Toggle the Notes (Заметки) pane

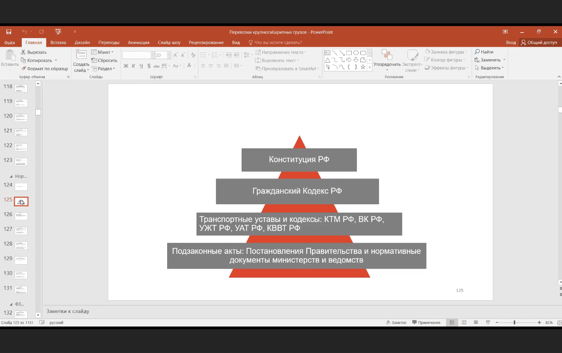coord(396,322)
